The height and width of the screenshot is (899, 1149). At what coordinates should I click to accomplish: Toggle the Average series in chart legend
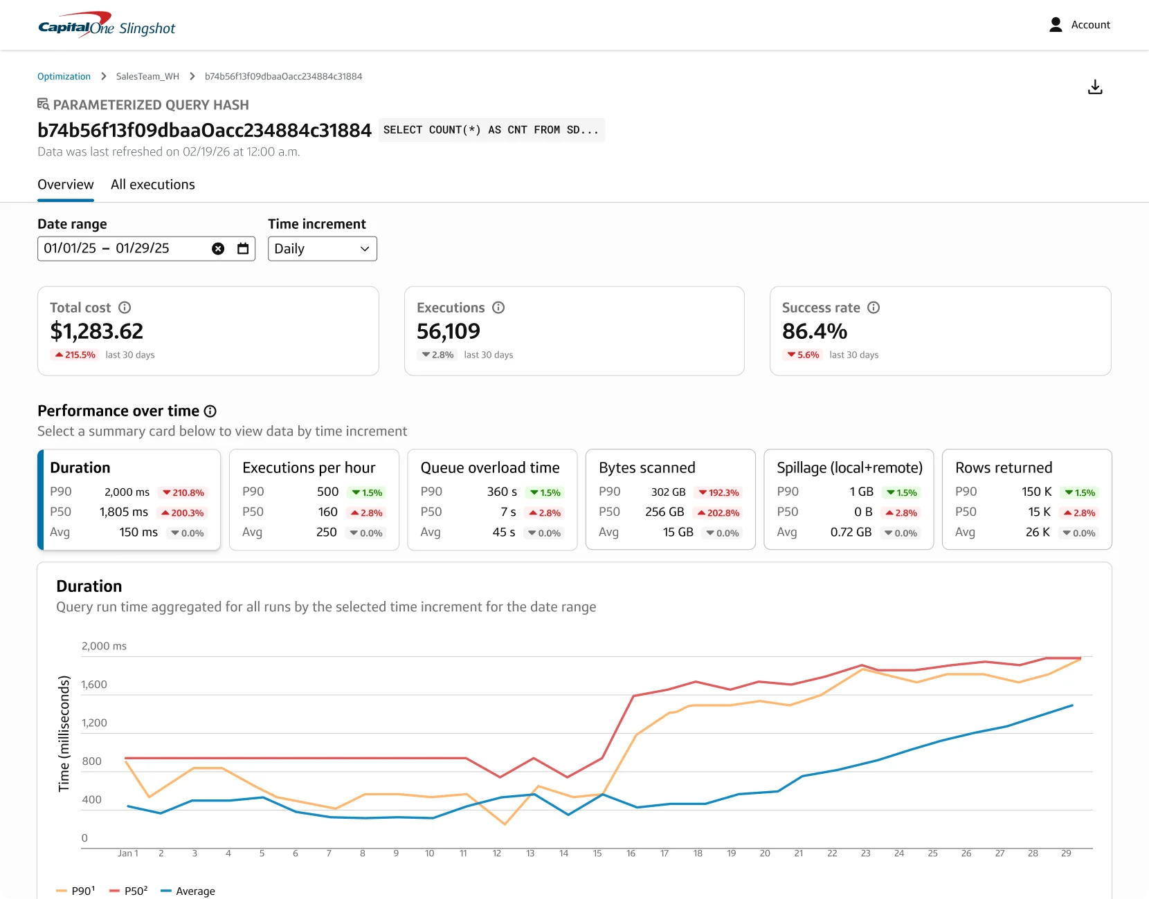(x=188, y=891)
